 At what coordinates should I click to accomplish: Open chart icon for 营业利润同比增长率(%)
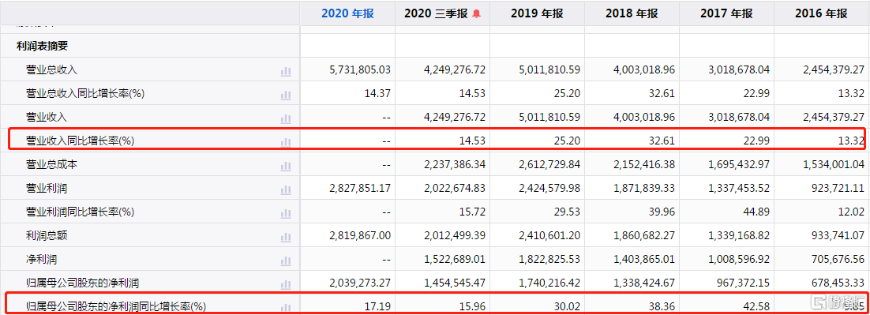pyautogui.click(x=286, y=213)
